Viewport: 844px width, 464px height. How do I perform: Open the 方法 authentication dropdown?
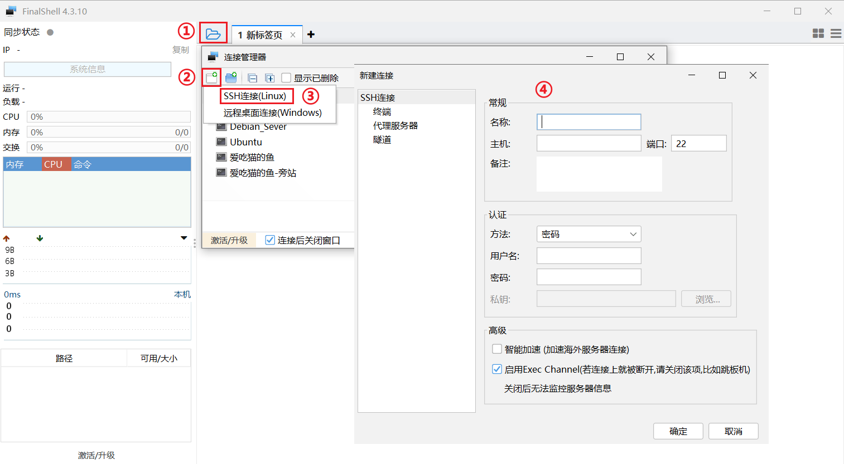click(589, 234)
